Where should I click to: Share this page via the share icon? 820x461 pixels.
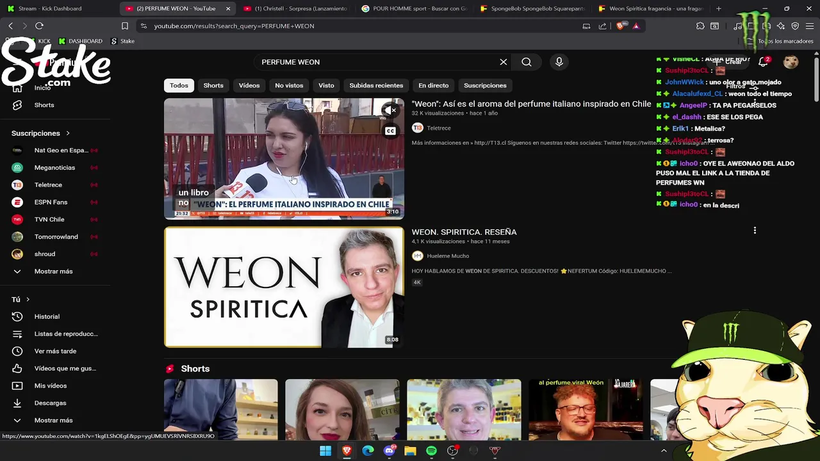(602, 26)
